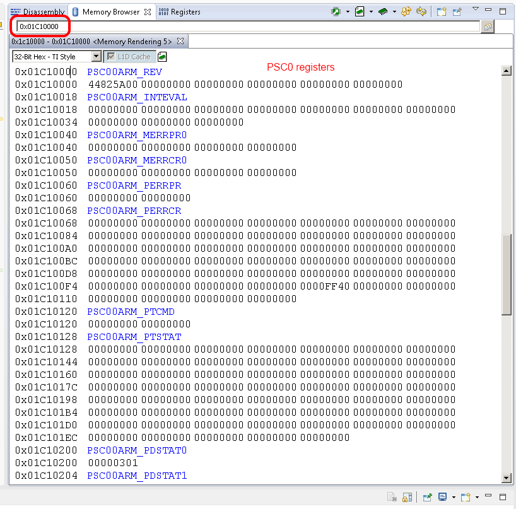Screen dimensions: 516x509
Task: Click the save memory document chip icon
Action: [360, 12]
